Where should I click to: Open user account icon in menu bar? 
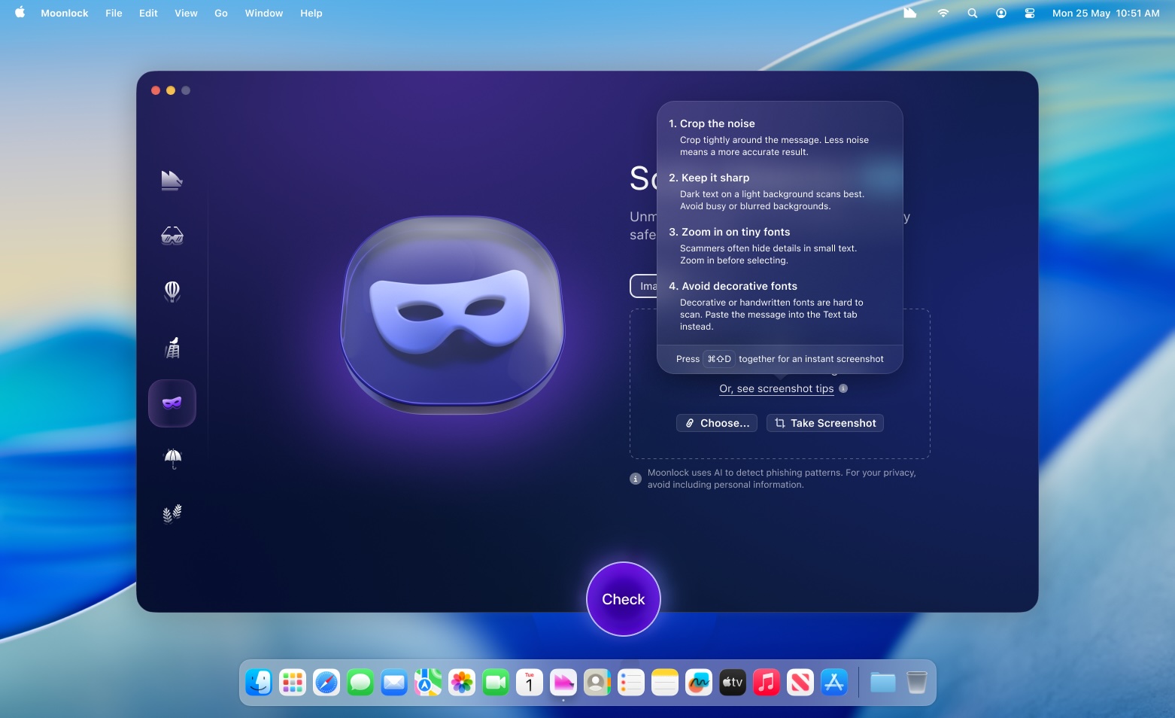point(1000,13)
